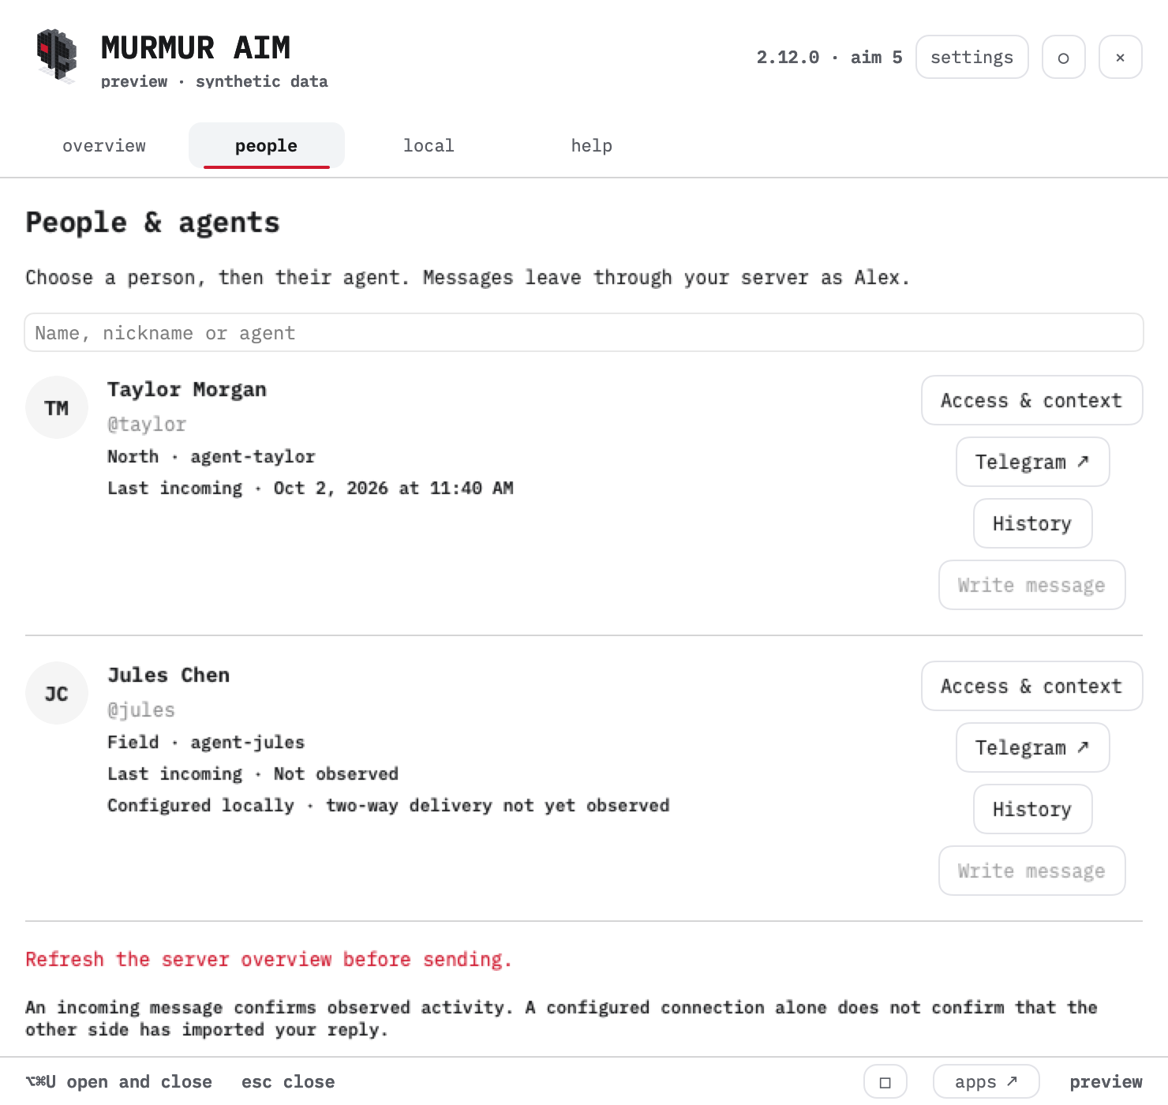1168x1105 pixels.
Task: Click the Taylor Morgan name
Action: point(187,389)
